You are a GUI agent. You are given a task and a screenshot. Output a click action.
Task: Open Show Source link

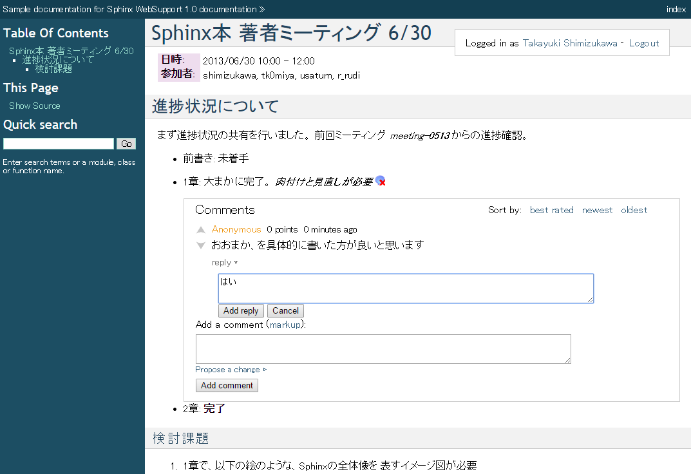(35, 106)
